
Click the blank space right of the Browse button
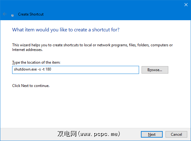[x=179, y=70]
